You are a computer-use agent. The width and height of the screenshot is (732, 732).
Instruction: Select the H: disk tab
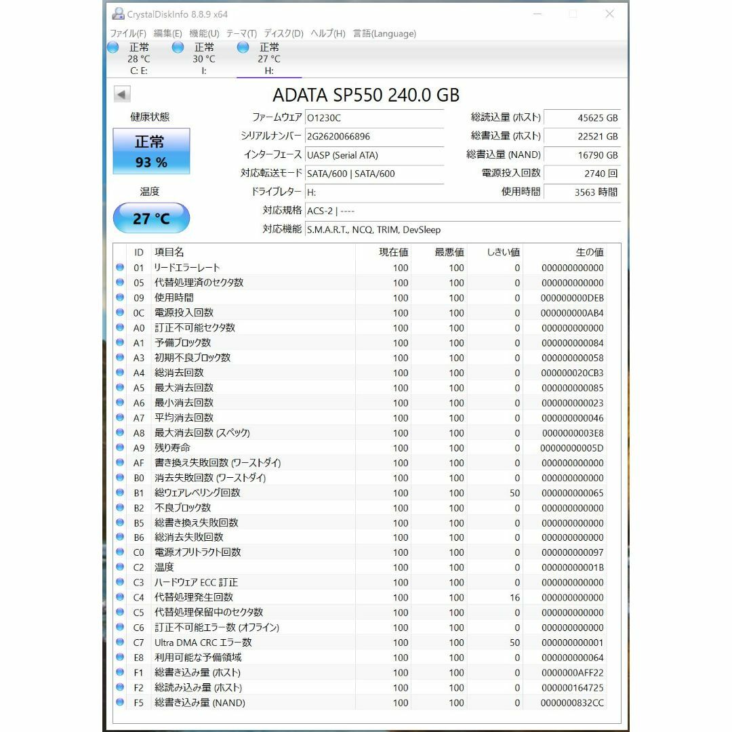tap(269, 59)
